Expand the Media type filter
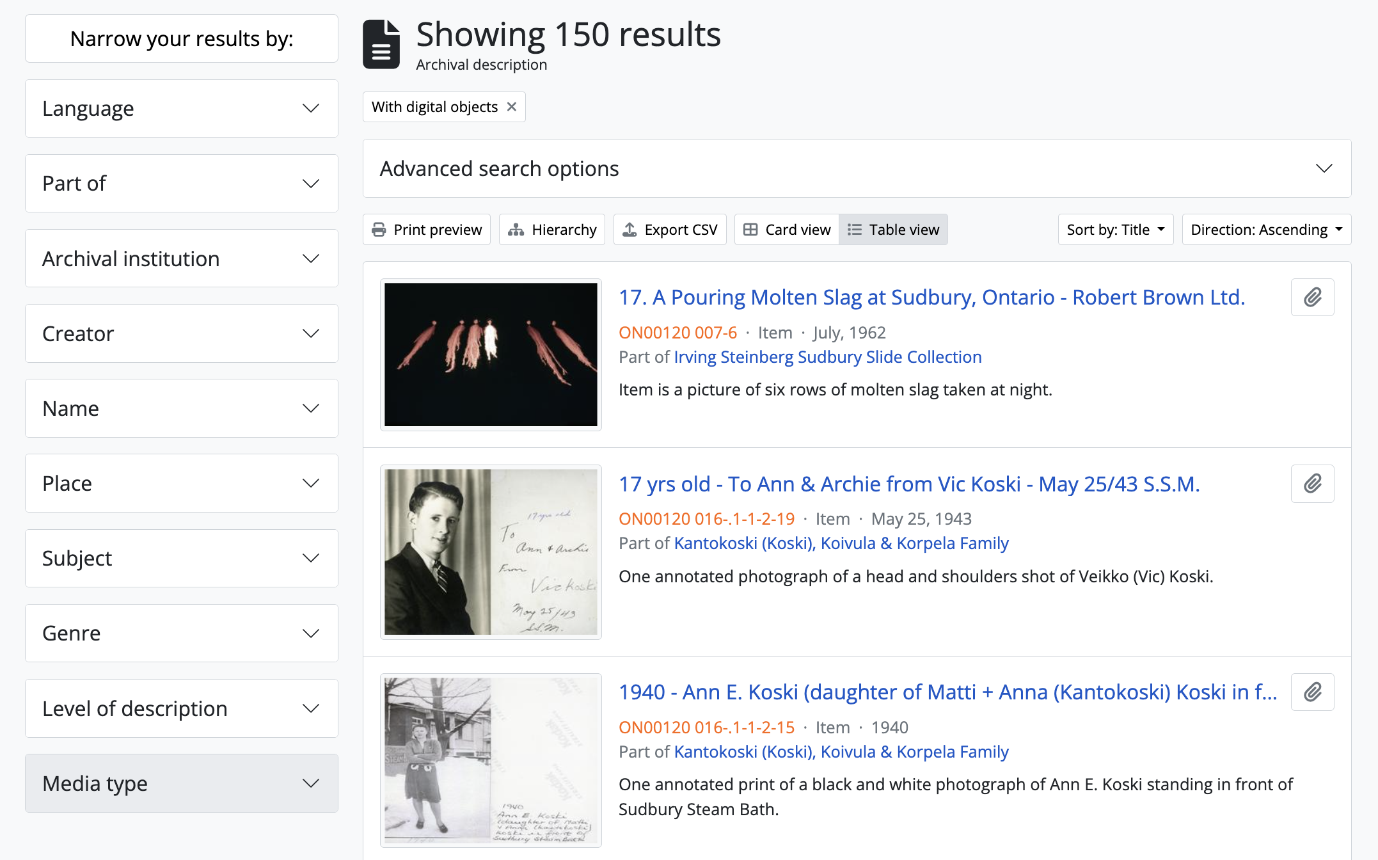 [x=182, y=783]
